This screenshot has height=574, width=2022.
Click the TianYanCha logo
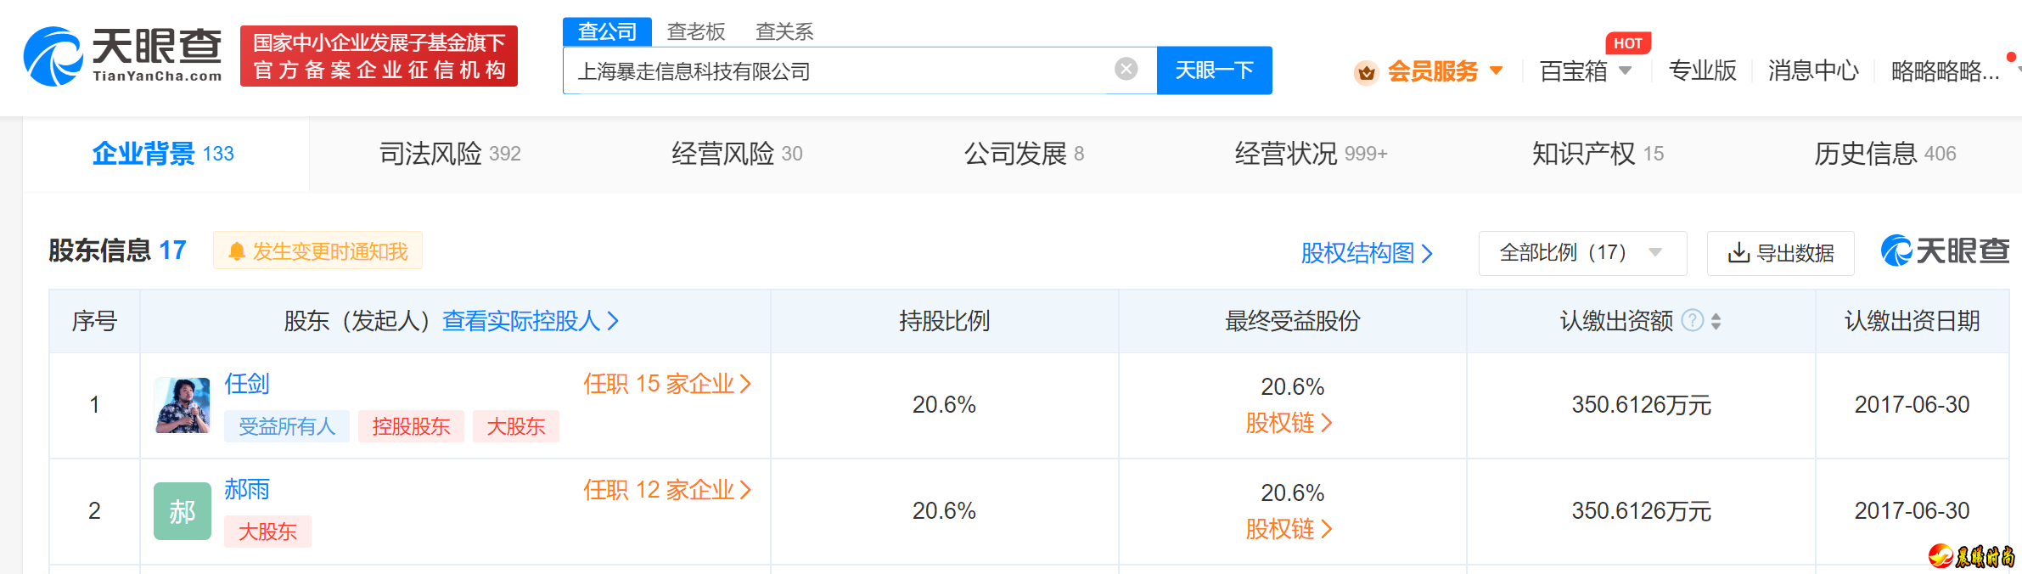tap(123, 56)
